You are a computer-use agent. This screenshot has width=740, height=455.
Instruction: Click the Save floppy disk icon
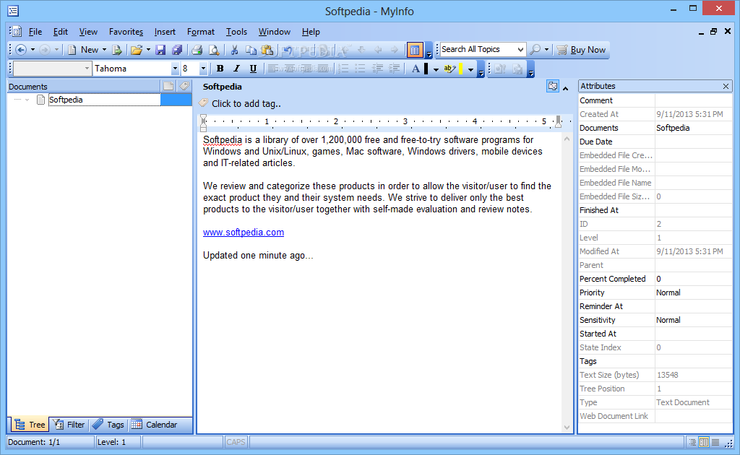coord(160,50)
